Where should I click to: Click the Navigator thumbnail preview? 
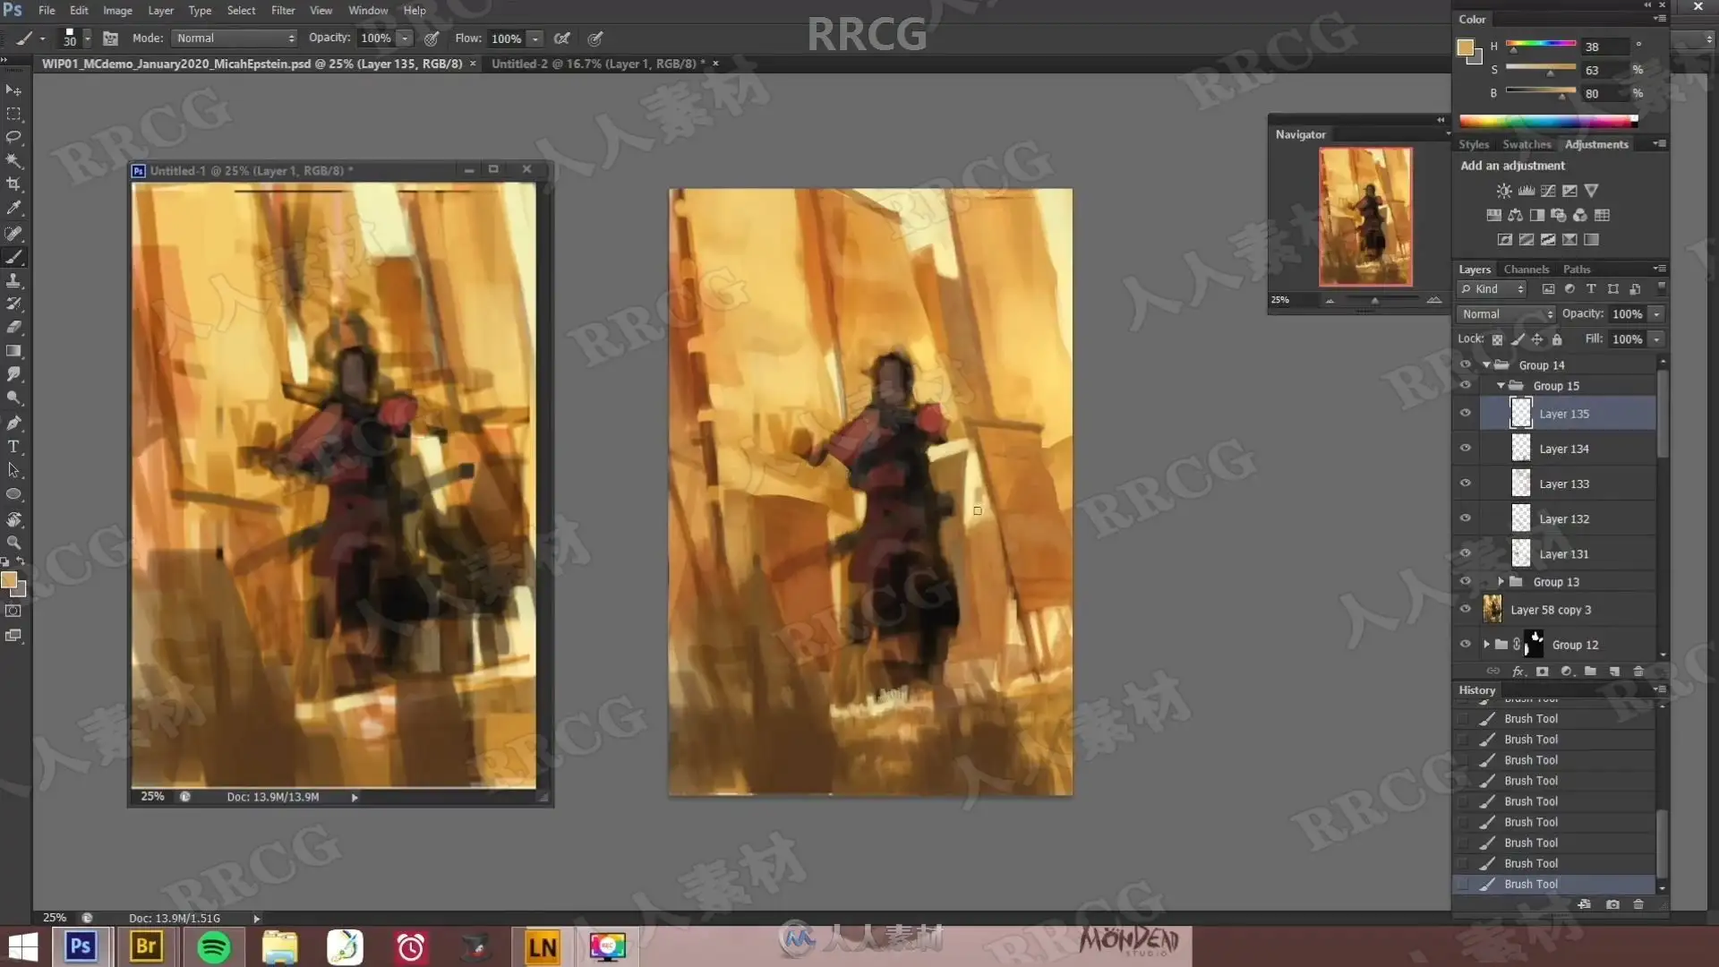pyautogui.click(x=1365, y=217)
